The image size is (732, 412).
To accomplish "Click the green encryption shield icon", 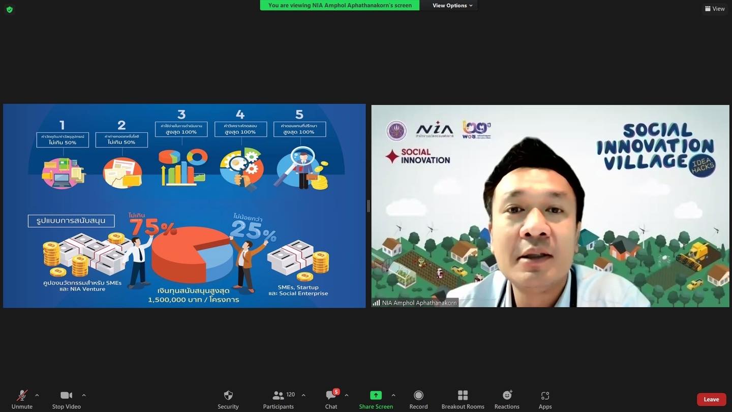I will click(9, 9).
